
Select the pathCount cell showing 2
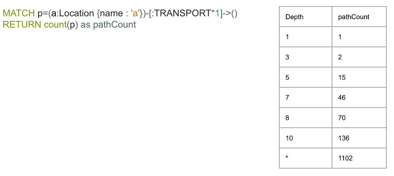(359, 57)
